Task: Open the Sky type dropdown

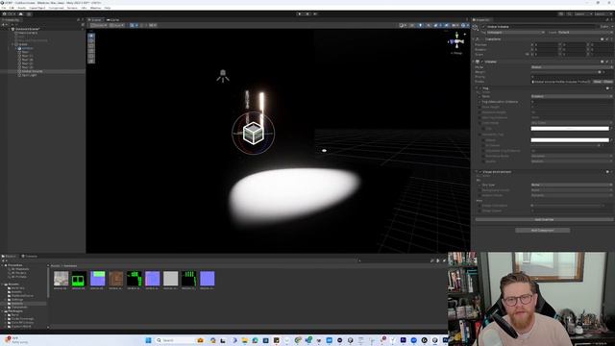Action: tap(572, 185)
